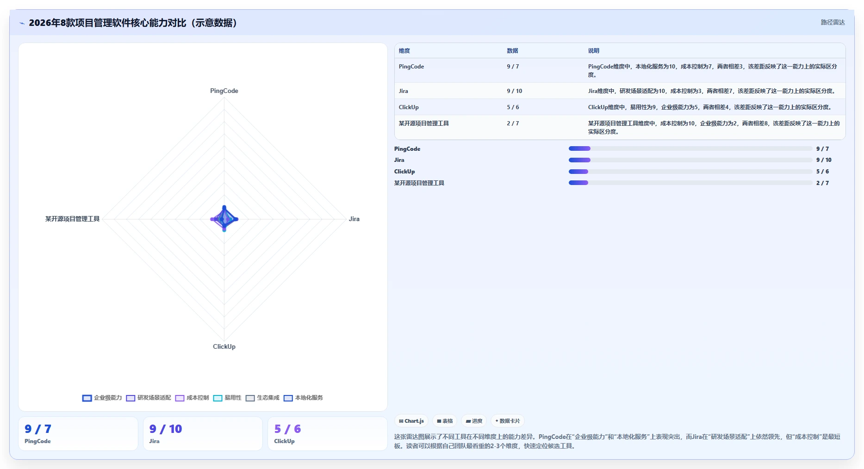Toggle the 企业级能力 legend series
864x469 pixels.
click(x=102, y=398)
